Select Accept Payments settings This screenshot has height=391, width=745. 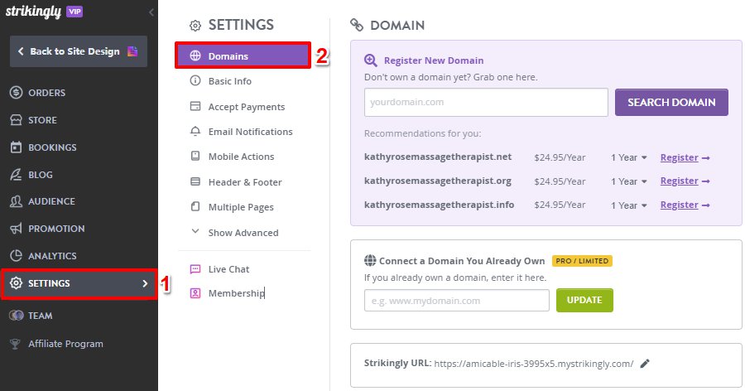[247, 107]
